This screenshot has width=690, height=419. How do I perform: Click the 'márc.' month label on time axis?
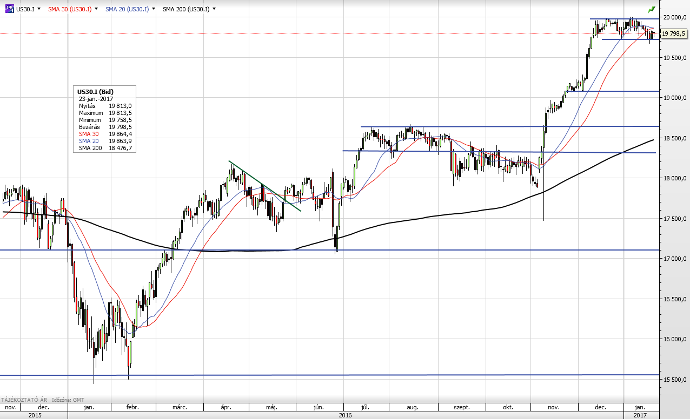tap(180, 408)
